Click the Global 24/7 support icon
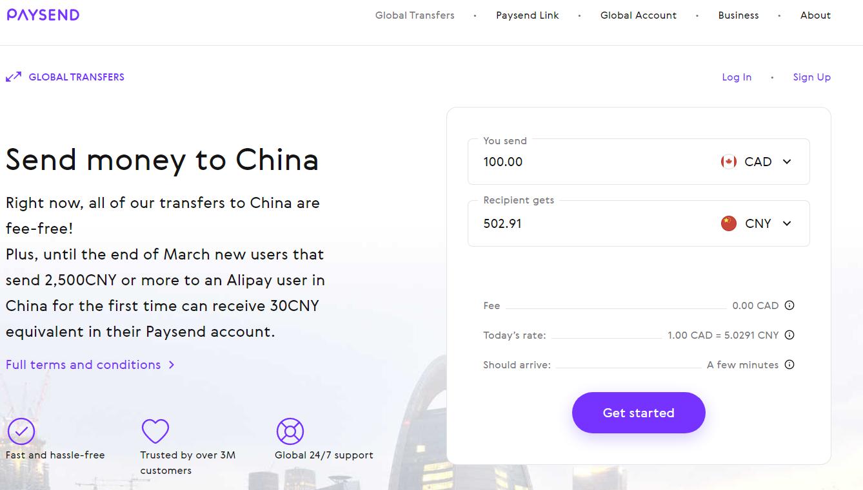The image size is (863, 490). pos(290,431)
